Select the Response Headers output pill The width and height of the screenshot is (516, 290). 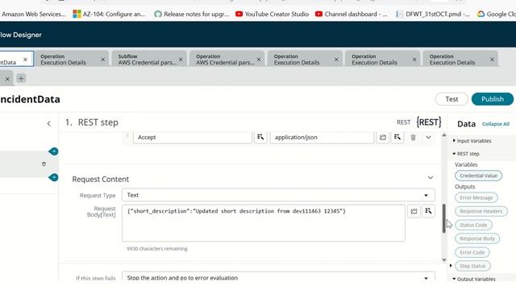481,211
